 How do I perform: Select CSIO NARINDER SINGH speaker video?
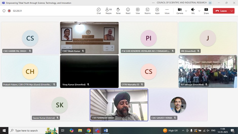click(119, 105)
